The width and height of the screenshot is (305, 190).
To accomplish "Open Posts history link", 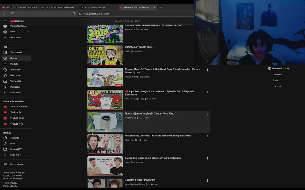I will click(275, 80).
